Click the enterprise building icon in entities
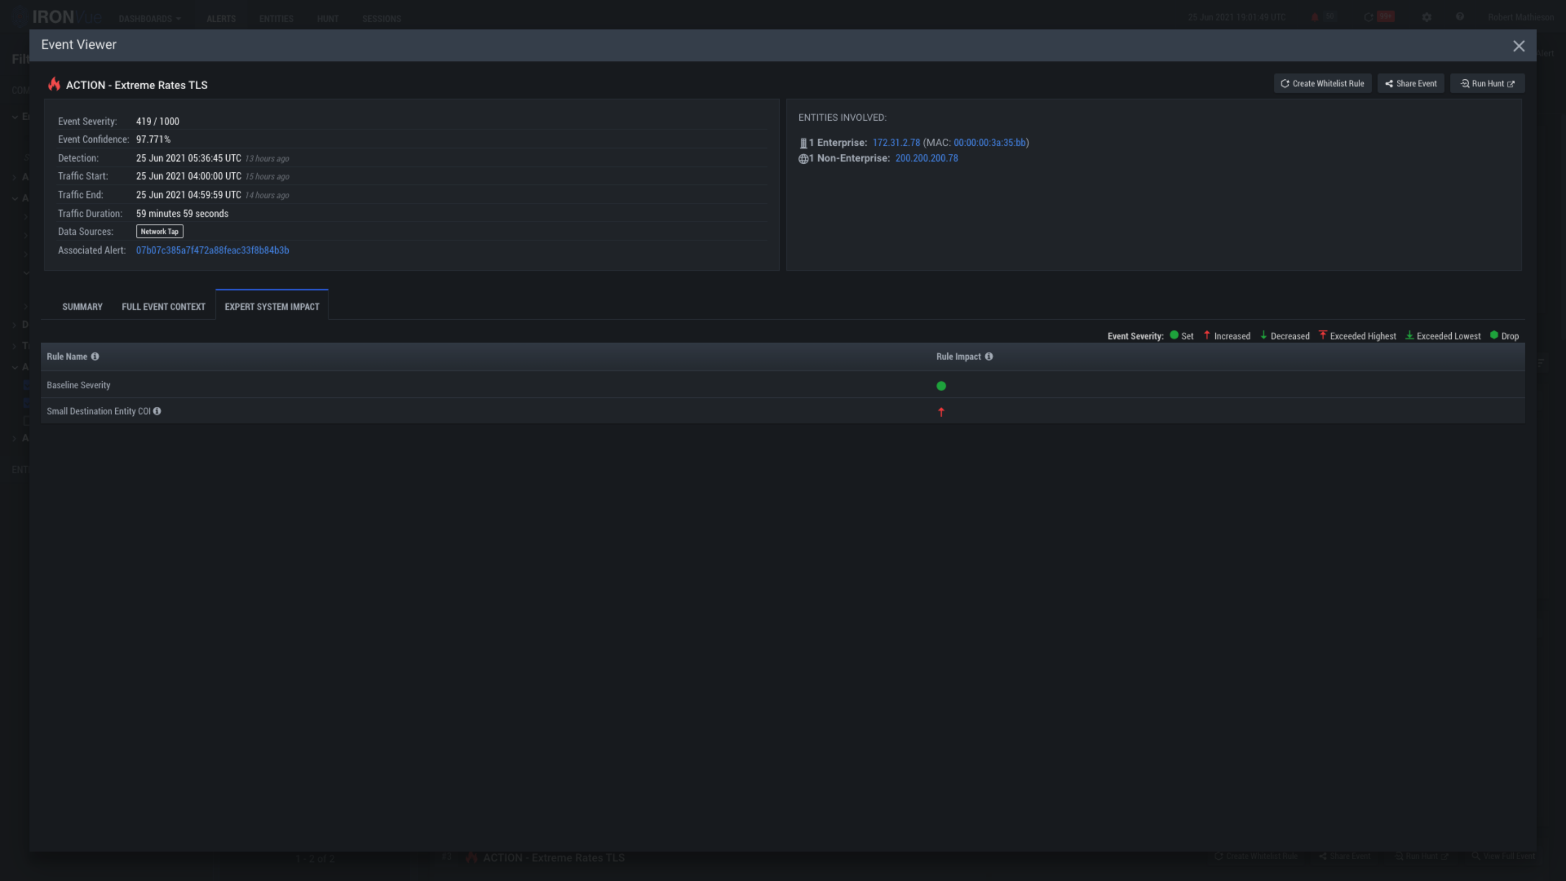This screenshot has height=881, width=1566. point(803,143)
